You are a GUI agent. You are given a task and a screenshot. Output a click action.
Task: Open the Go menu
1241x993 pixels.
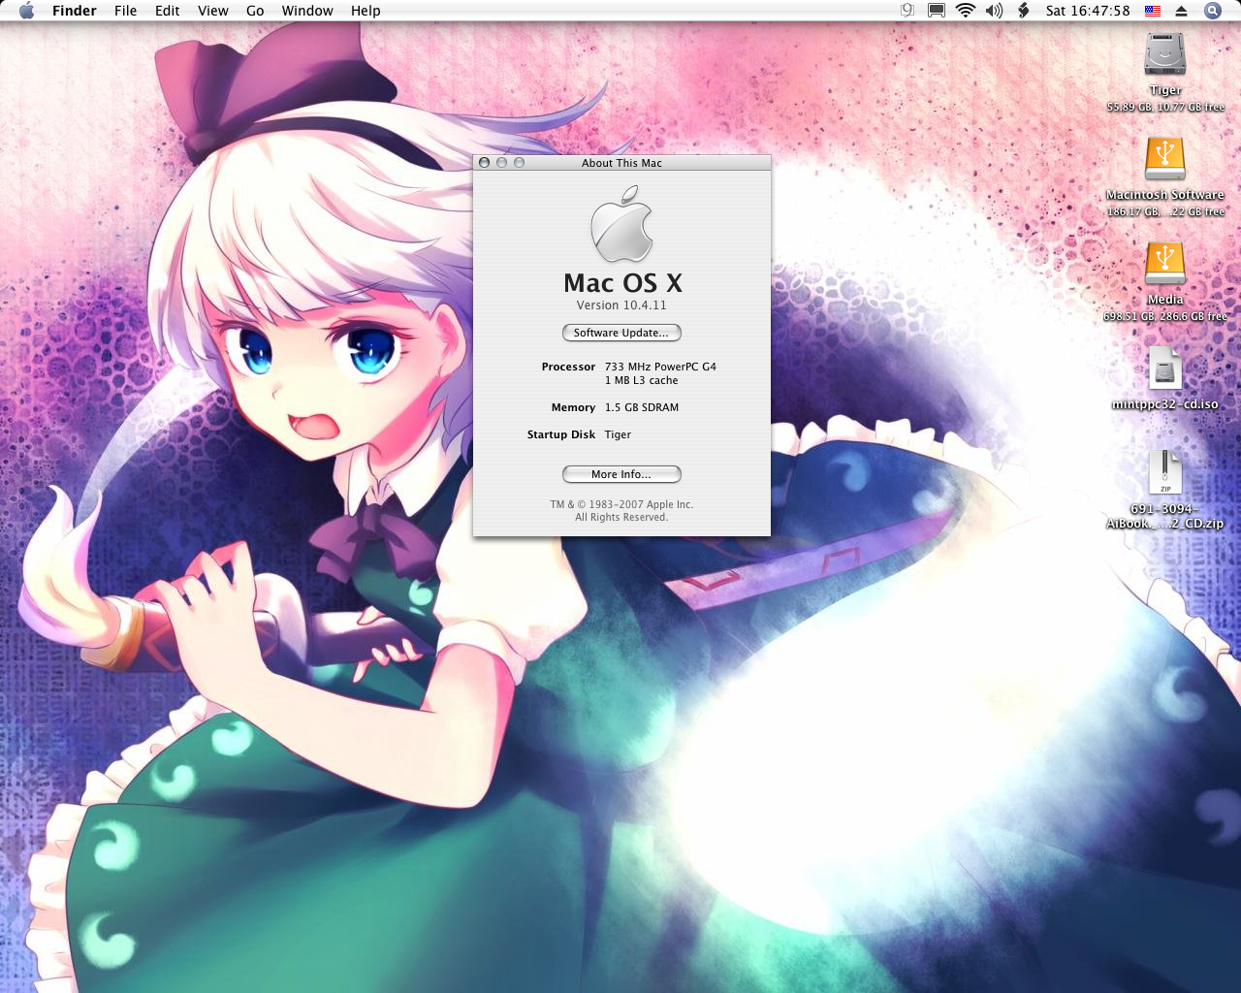click(255, 11)
